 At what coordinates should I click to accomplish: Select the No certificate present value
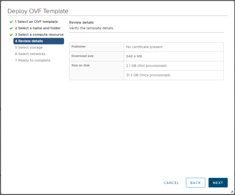point(144,47)
